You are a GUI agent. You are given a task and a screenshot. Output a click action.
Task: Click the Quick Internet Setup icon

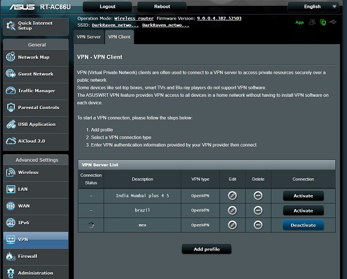tap(11, 26)
